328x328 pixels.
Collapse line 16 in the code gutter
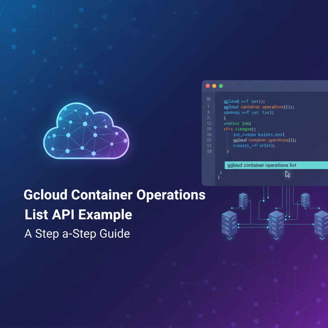coord(209,135)
